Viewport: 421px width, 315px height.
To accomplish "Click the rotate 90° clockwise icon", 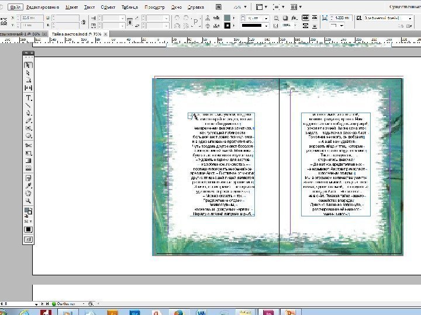I will click(177, 18).
